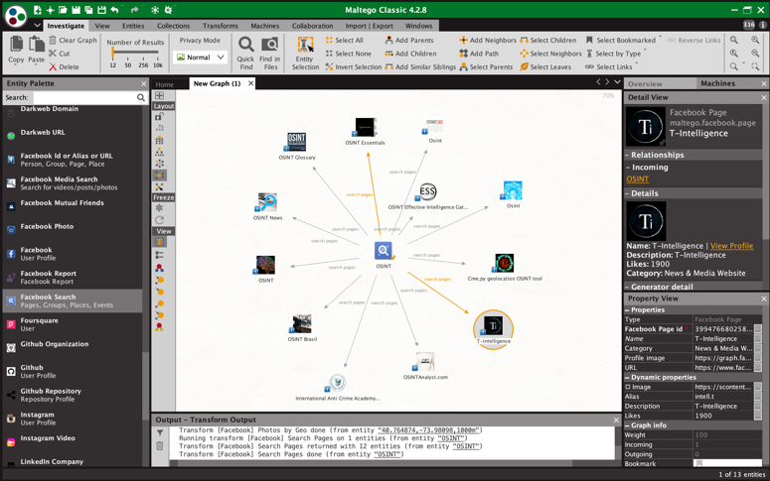
Task: Open the Transforms ribbon tab
Action: click(220, 26)
